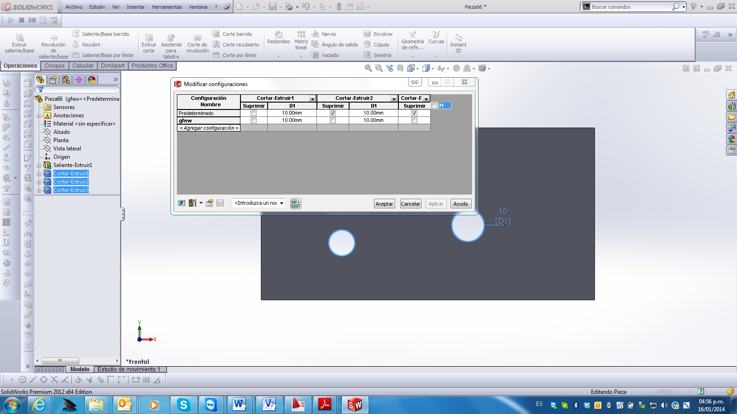Open Cortar-Extruir2 column header dropdown

coord(394,98)
